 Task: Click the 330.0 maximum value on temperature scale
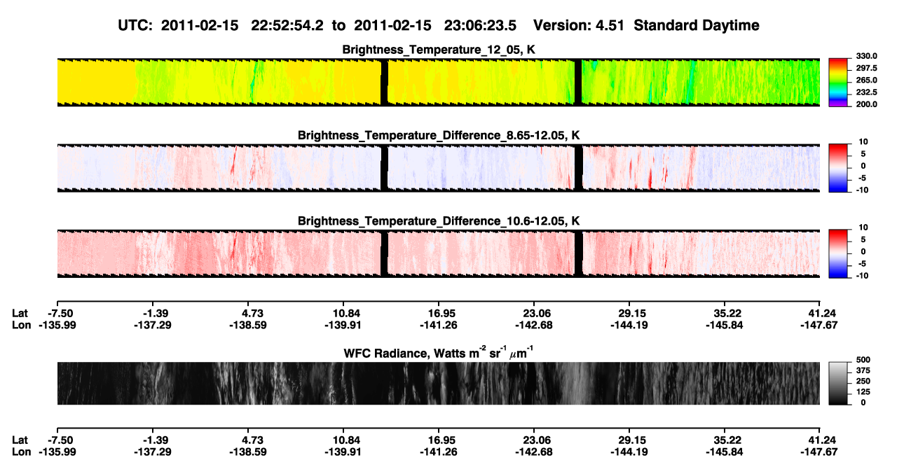click(866, 56)
